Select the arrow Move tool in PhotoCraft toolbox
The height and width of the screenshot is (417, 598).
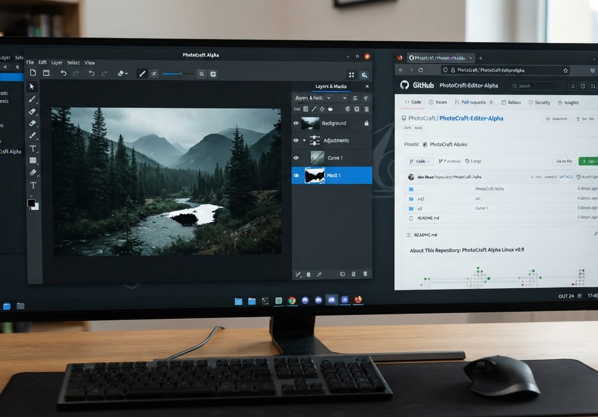pos(32,86)
